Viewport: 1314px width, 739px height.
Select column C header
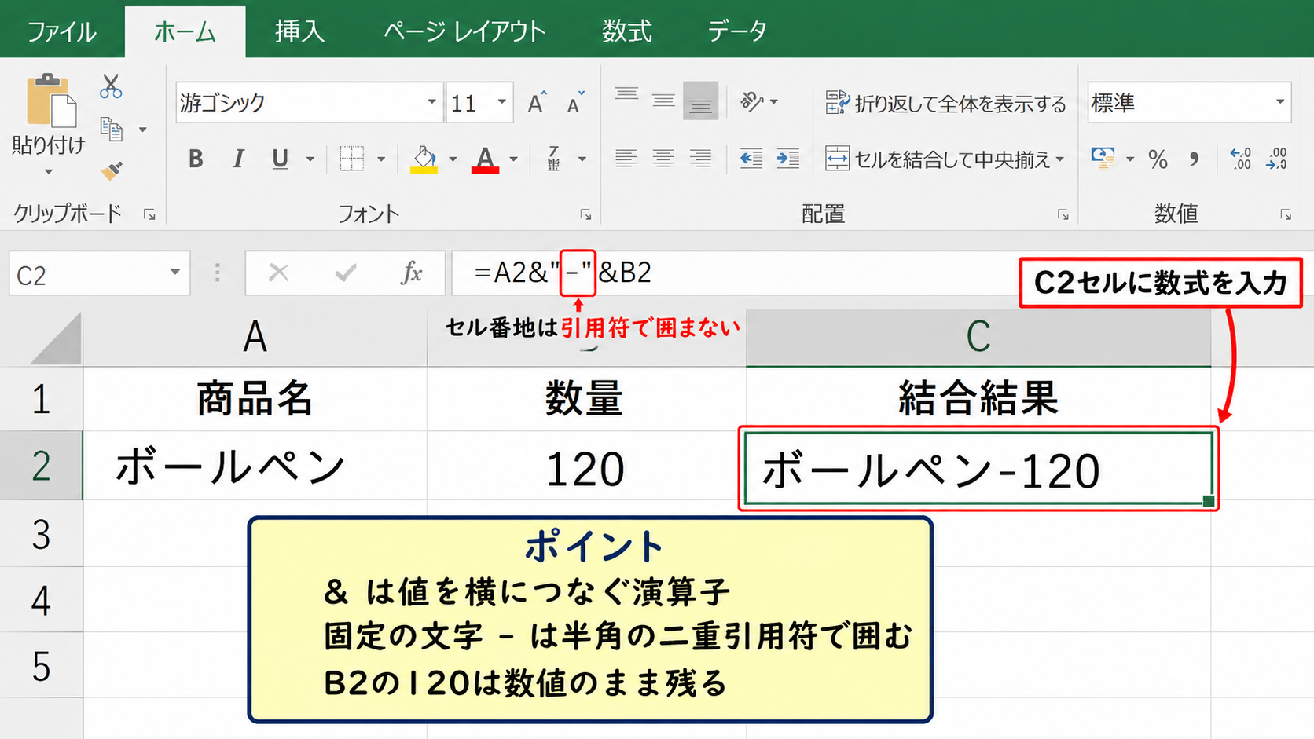(978, 338)
